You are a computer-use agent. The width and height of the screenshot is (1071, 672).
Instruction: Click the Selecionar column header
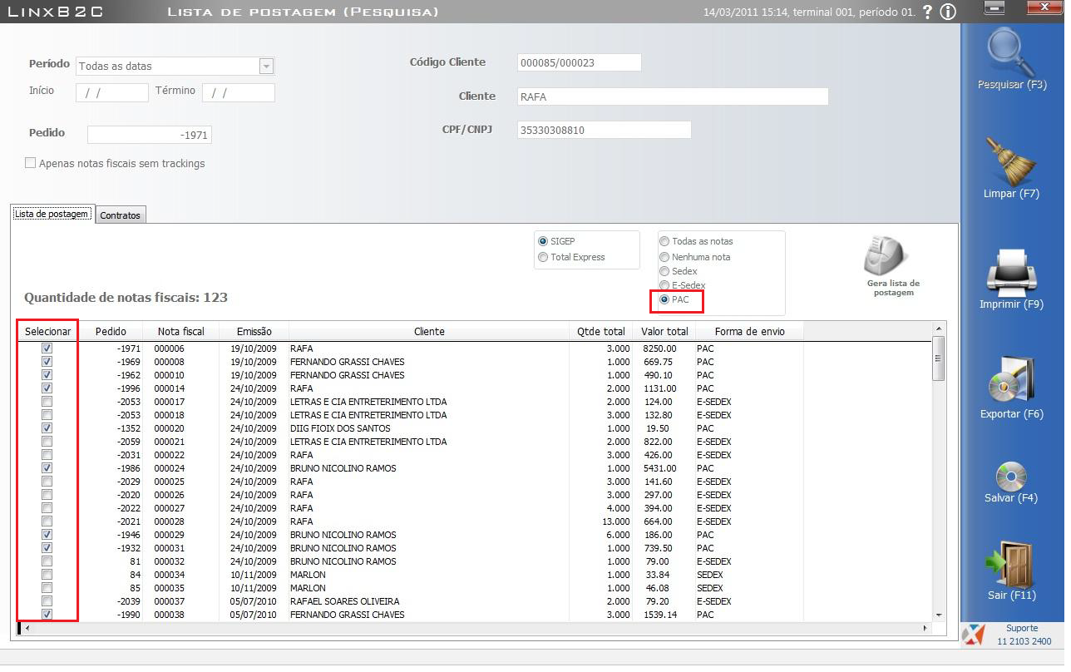(48, 331)
